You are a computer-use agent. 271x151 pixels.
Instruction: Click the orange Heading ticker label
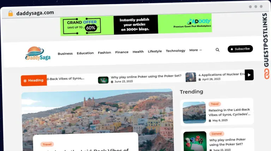(34, 80)
